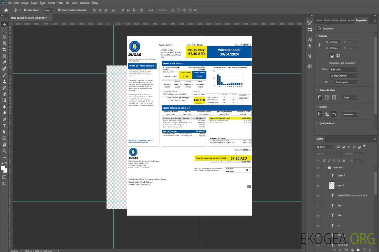The height and width of the screenshot is (252, 379).
Task: Select the Rectangular Marquee tool
Action: tap(4, 31)
